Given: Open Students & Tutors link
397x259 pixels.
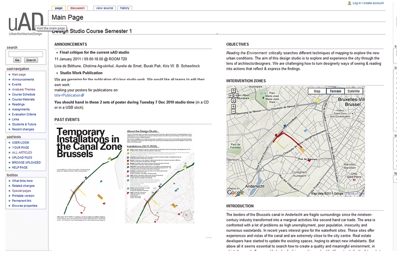Looking at the screenshot, I should click(24, 125).
